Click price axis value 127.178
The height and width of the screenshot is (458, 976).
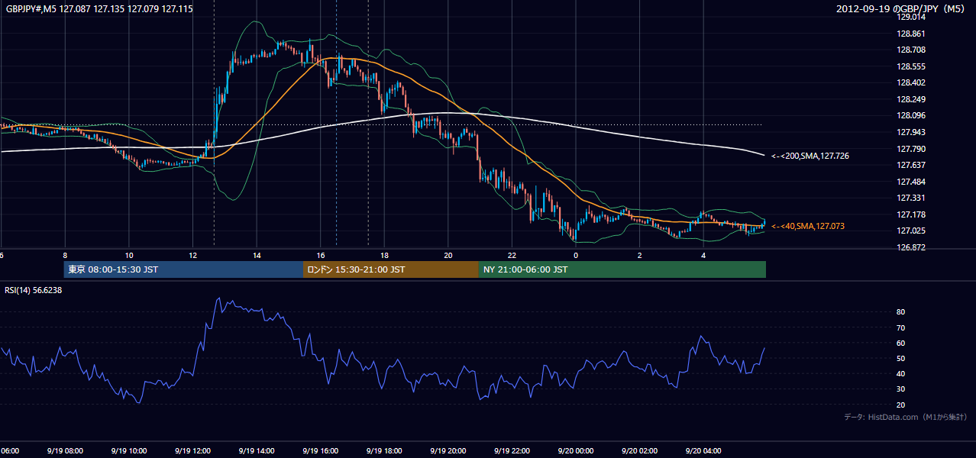point(911,214)
